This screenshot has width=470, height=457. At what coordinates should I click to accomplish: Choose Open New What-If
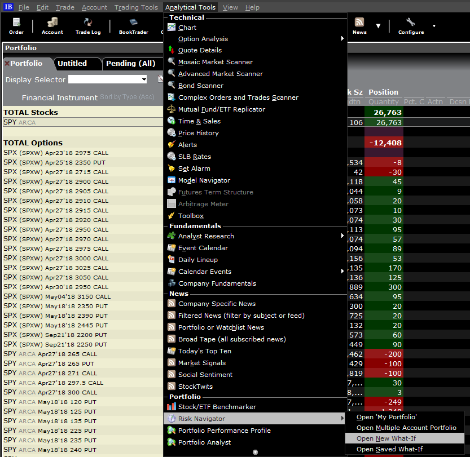(x=405, y=438)
